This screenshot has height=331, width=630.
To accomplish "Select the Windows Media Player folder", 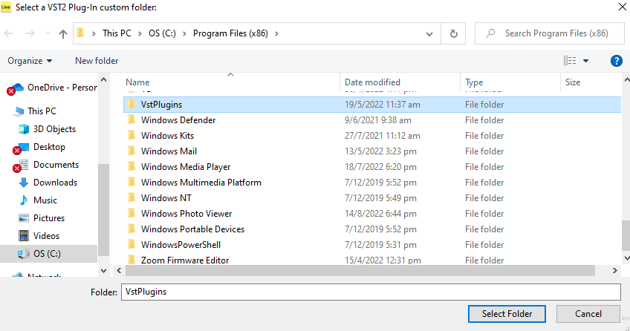I will coord(186,167).
